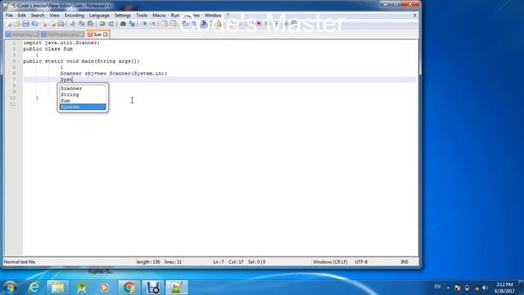
Task: Toggle synchronize horizontal scrolling icon
Action: coord(174,24)
